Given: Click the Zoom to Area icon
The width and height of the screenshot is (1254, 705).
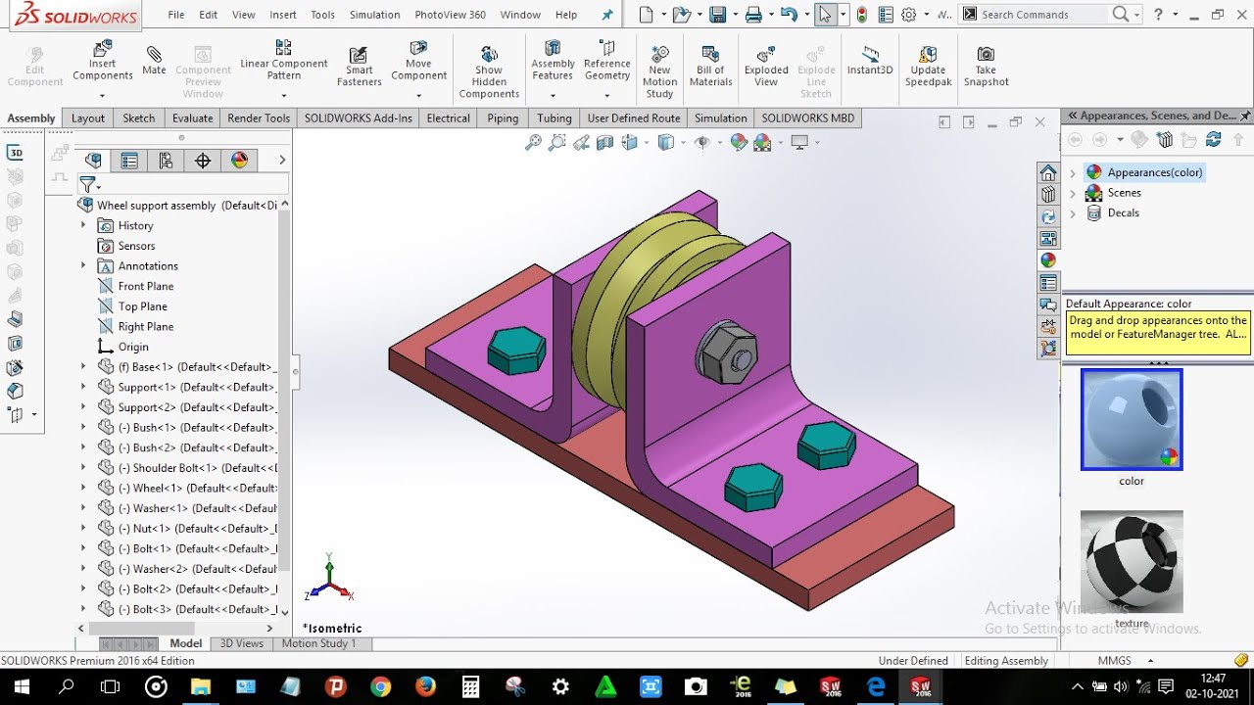Looking at the screenshot, I should tap(556, 143).
